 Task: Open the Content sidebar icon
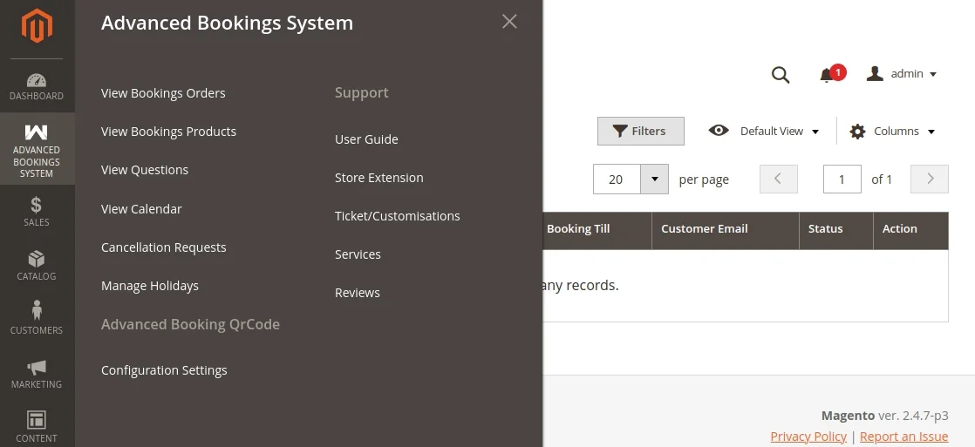[x=37, y=426]
